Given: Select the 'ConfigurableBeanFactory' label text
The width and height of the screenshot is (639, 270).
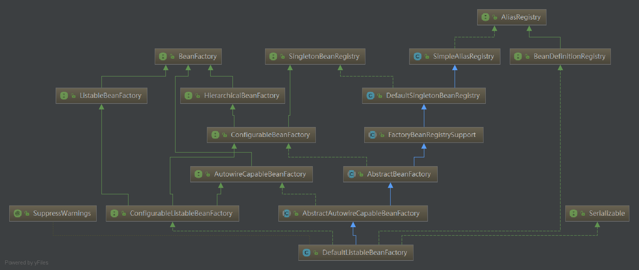Looking at the screenshot, I should 270,135.
